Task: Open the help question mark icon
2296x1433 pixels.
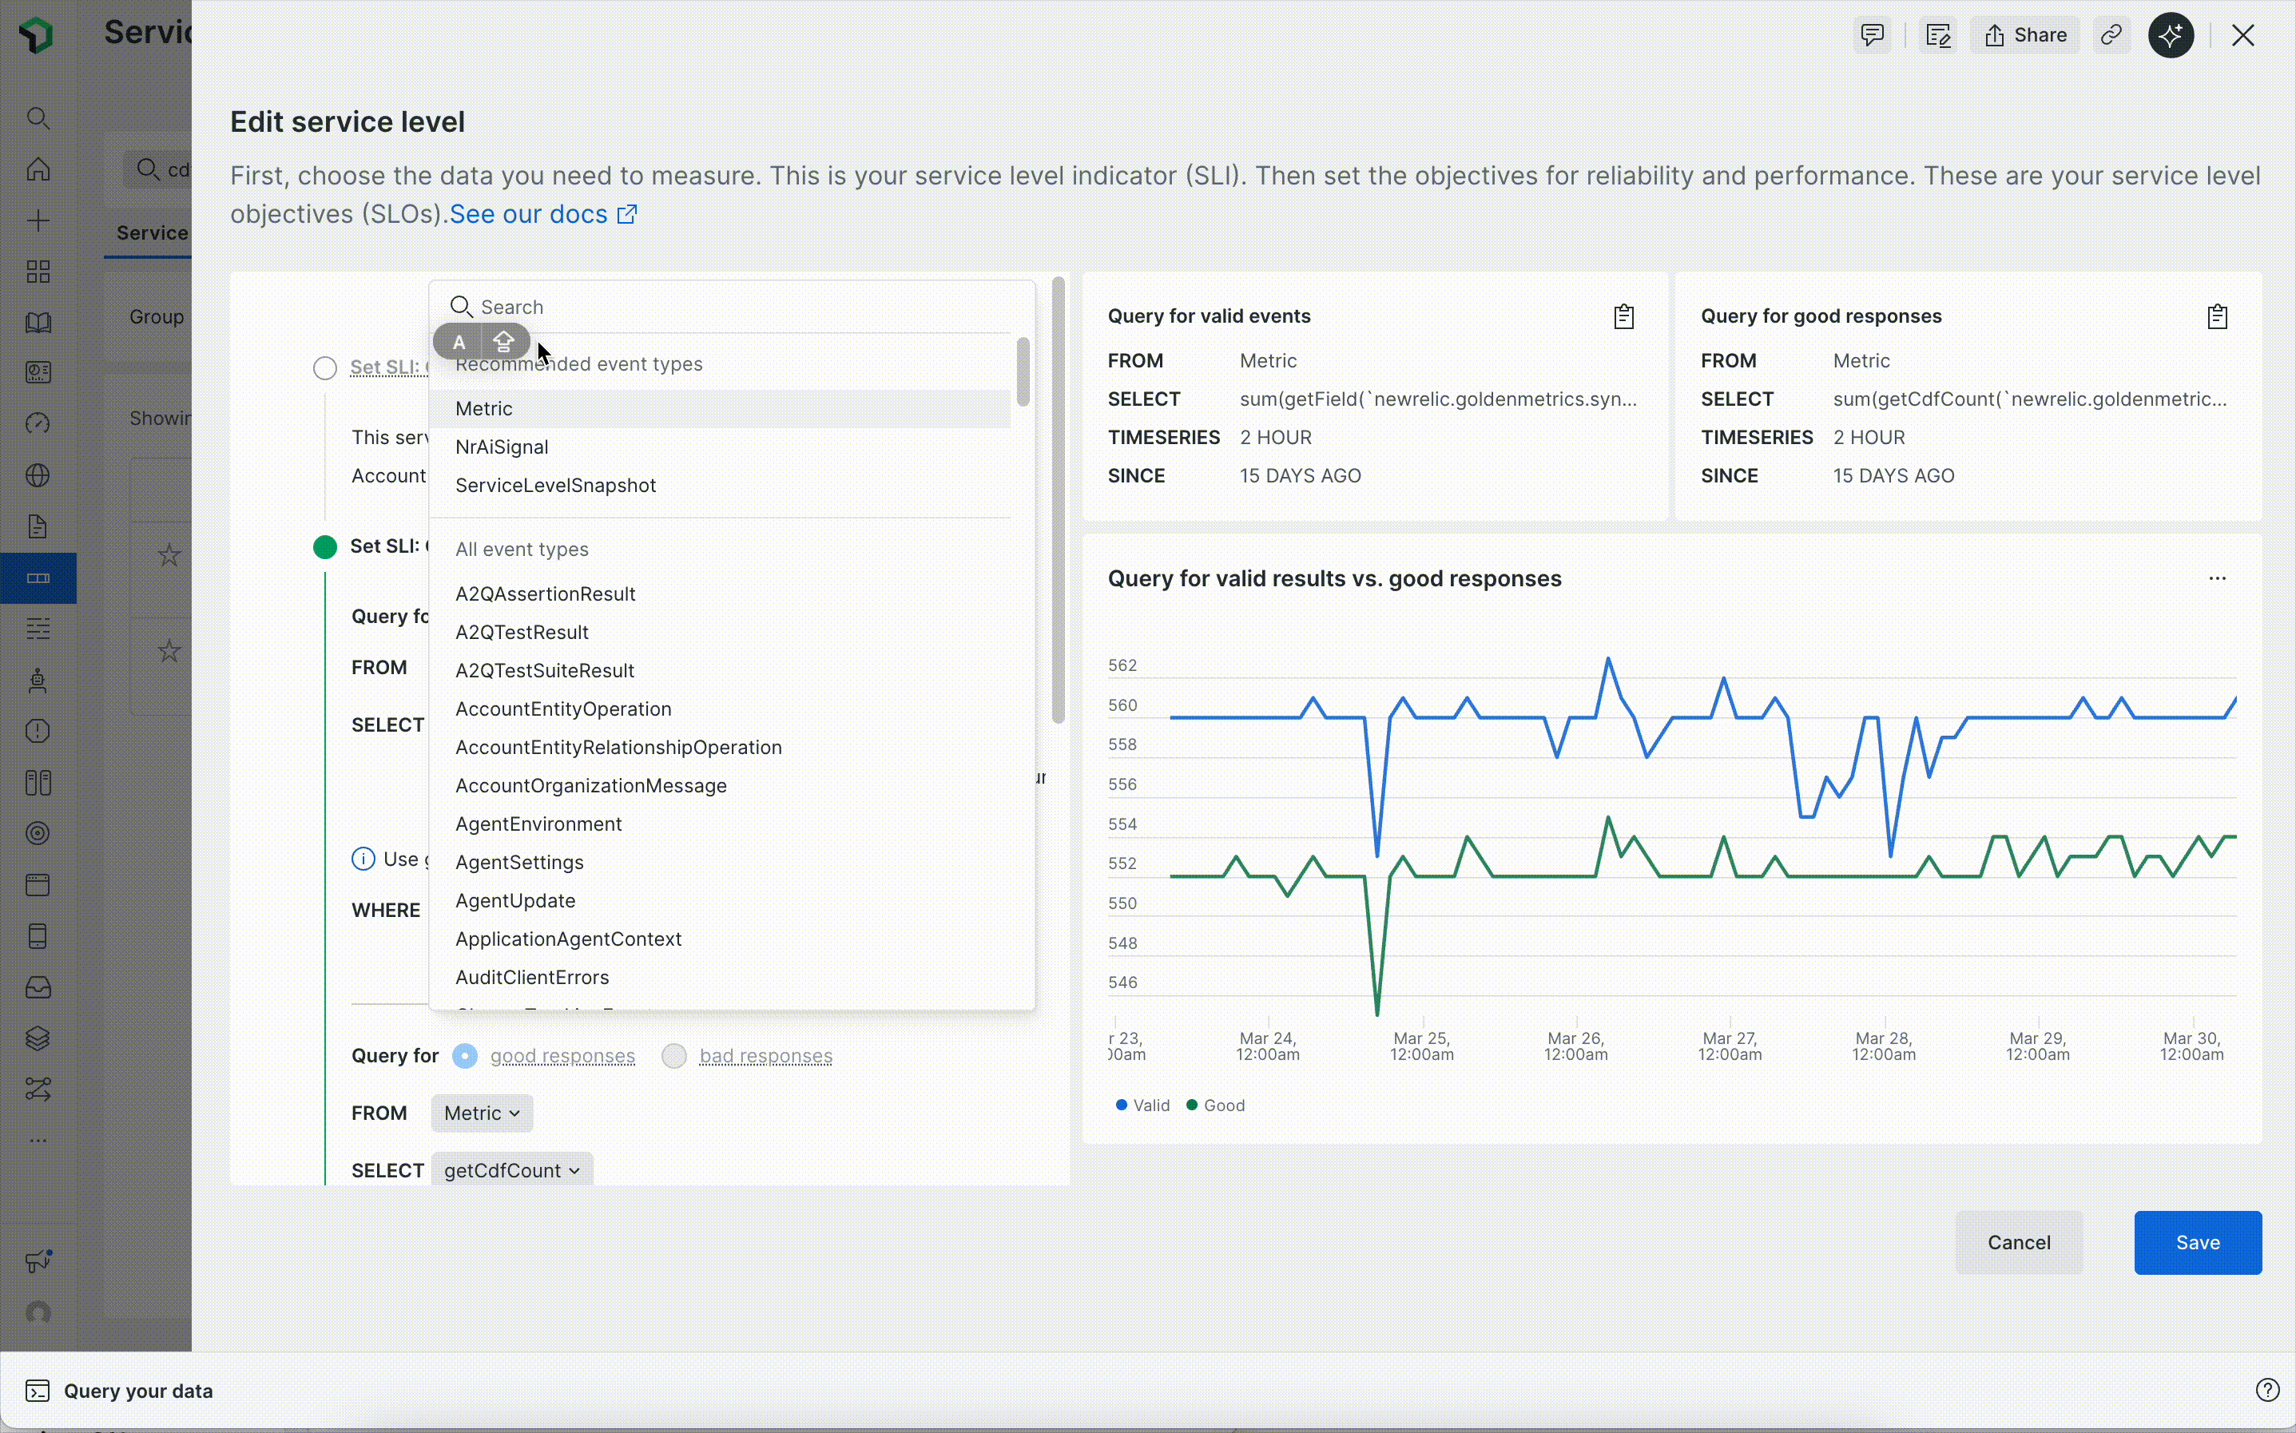Action: pyautogui.click(x=2266, y=1391)
